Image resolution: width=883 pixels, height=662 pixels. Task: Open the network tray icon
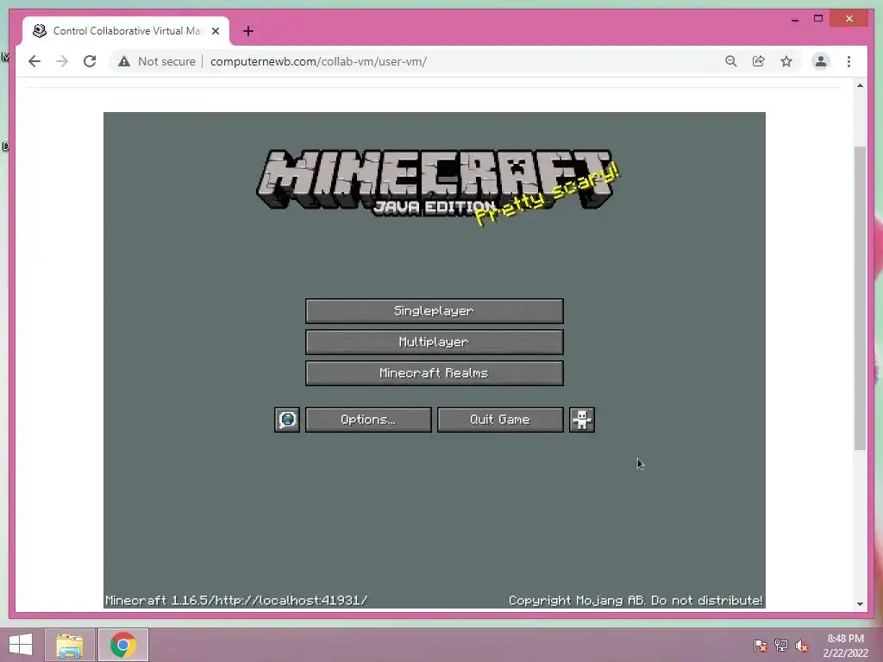781,646
